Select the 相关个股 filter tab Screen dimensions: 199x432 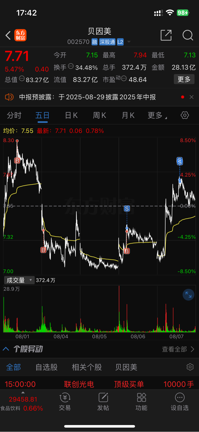[87, 367]
